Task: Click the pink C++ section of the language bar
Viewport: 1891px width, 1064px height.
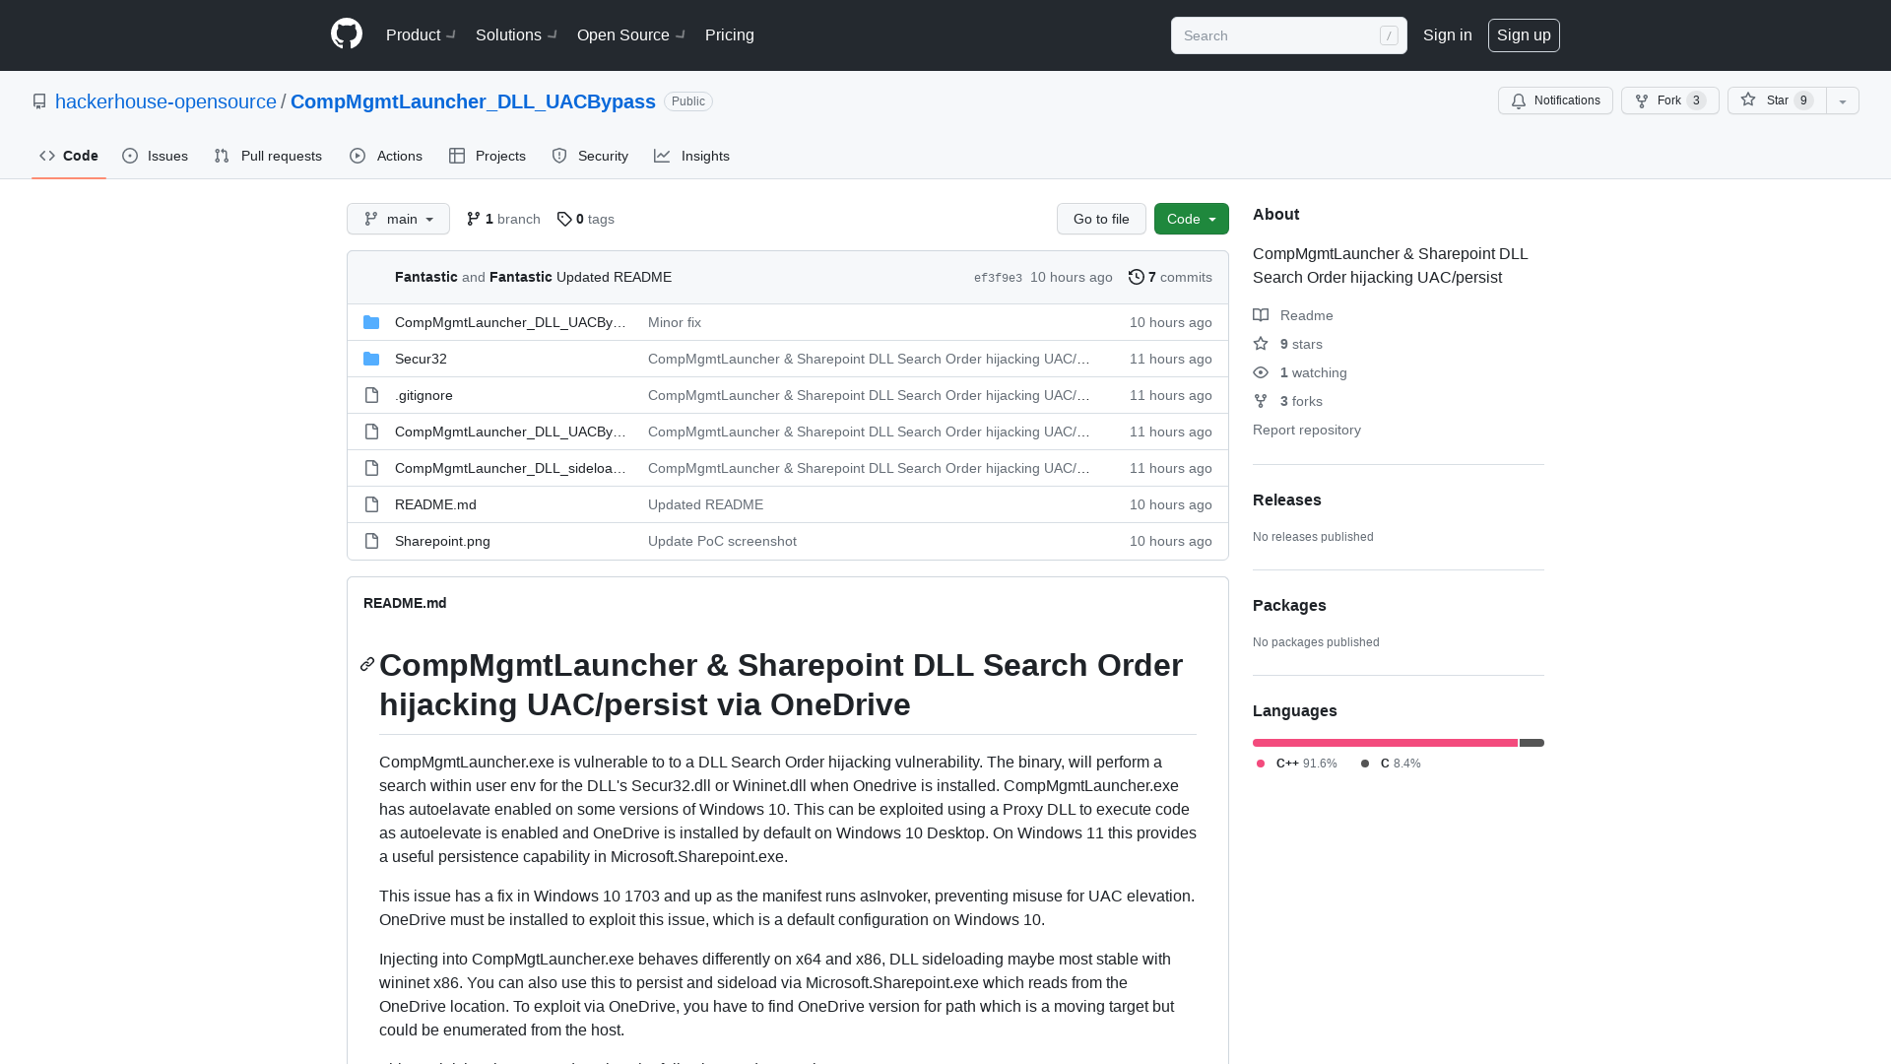Action: [1385, 743]
